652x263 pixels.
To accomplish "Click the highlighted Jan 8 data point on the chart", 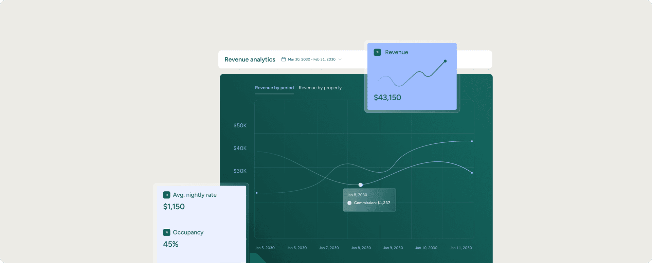I will pos(361,185).
